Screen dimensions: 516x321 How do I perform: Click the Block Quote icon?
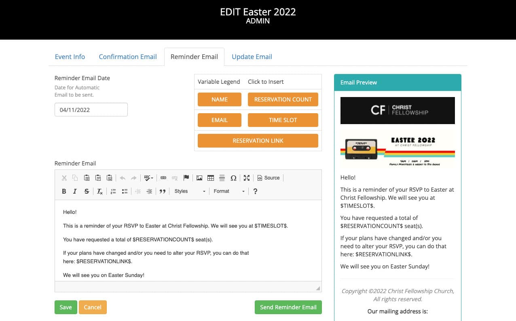[163, 191]
